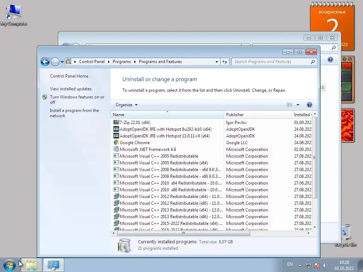The height and width of the screenshot is (272, 363).
Task: Select Visual C++ 2012 (x86) icon
Action: (116, 203)
